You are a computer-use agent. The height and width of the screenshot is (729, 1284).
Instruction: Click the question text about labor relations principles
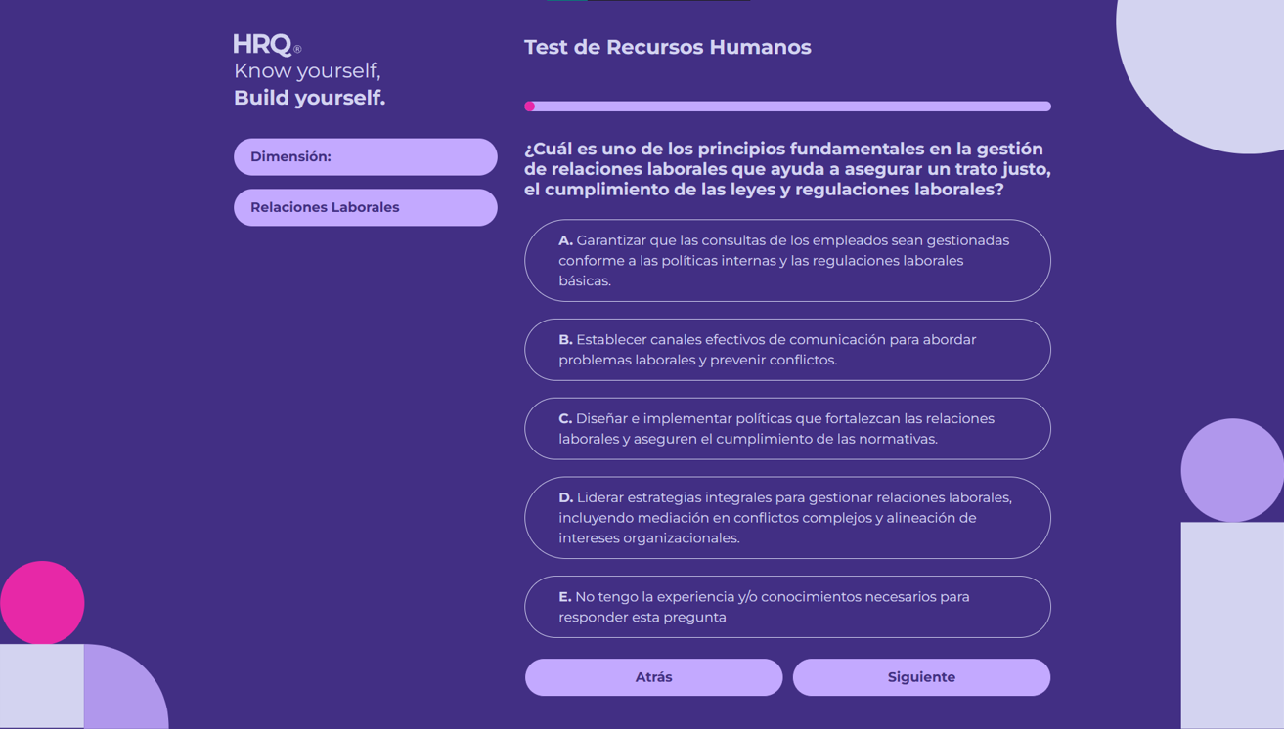tap(785, 167)
